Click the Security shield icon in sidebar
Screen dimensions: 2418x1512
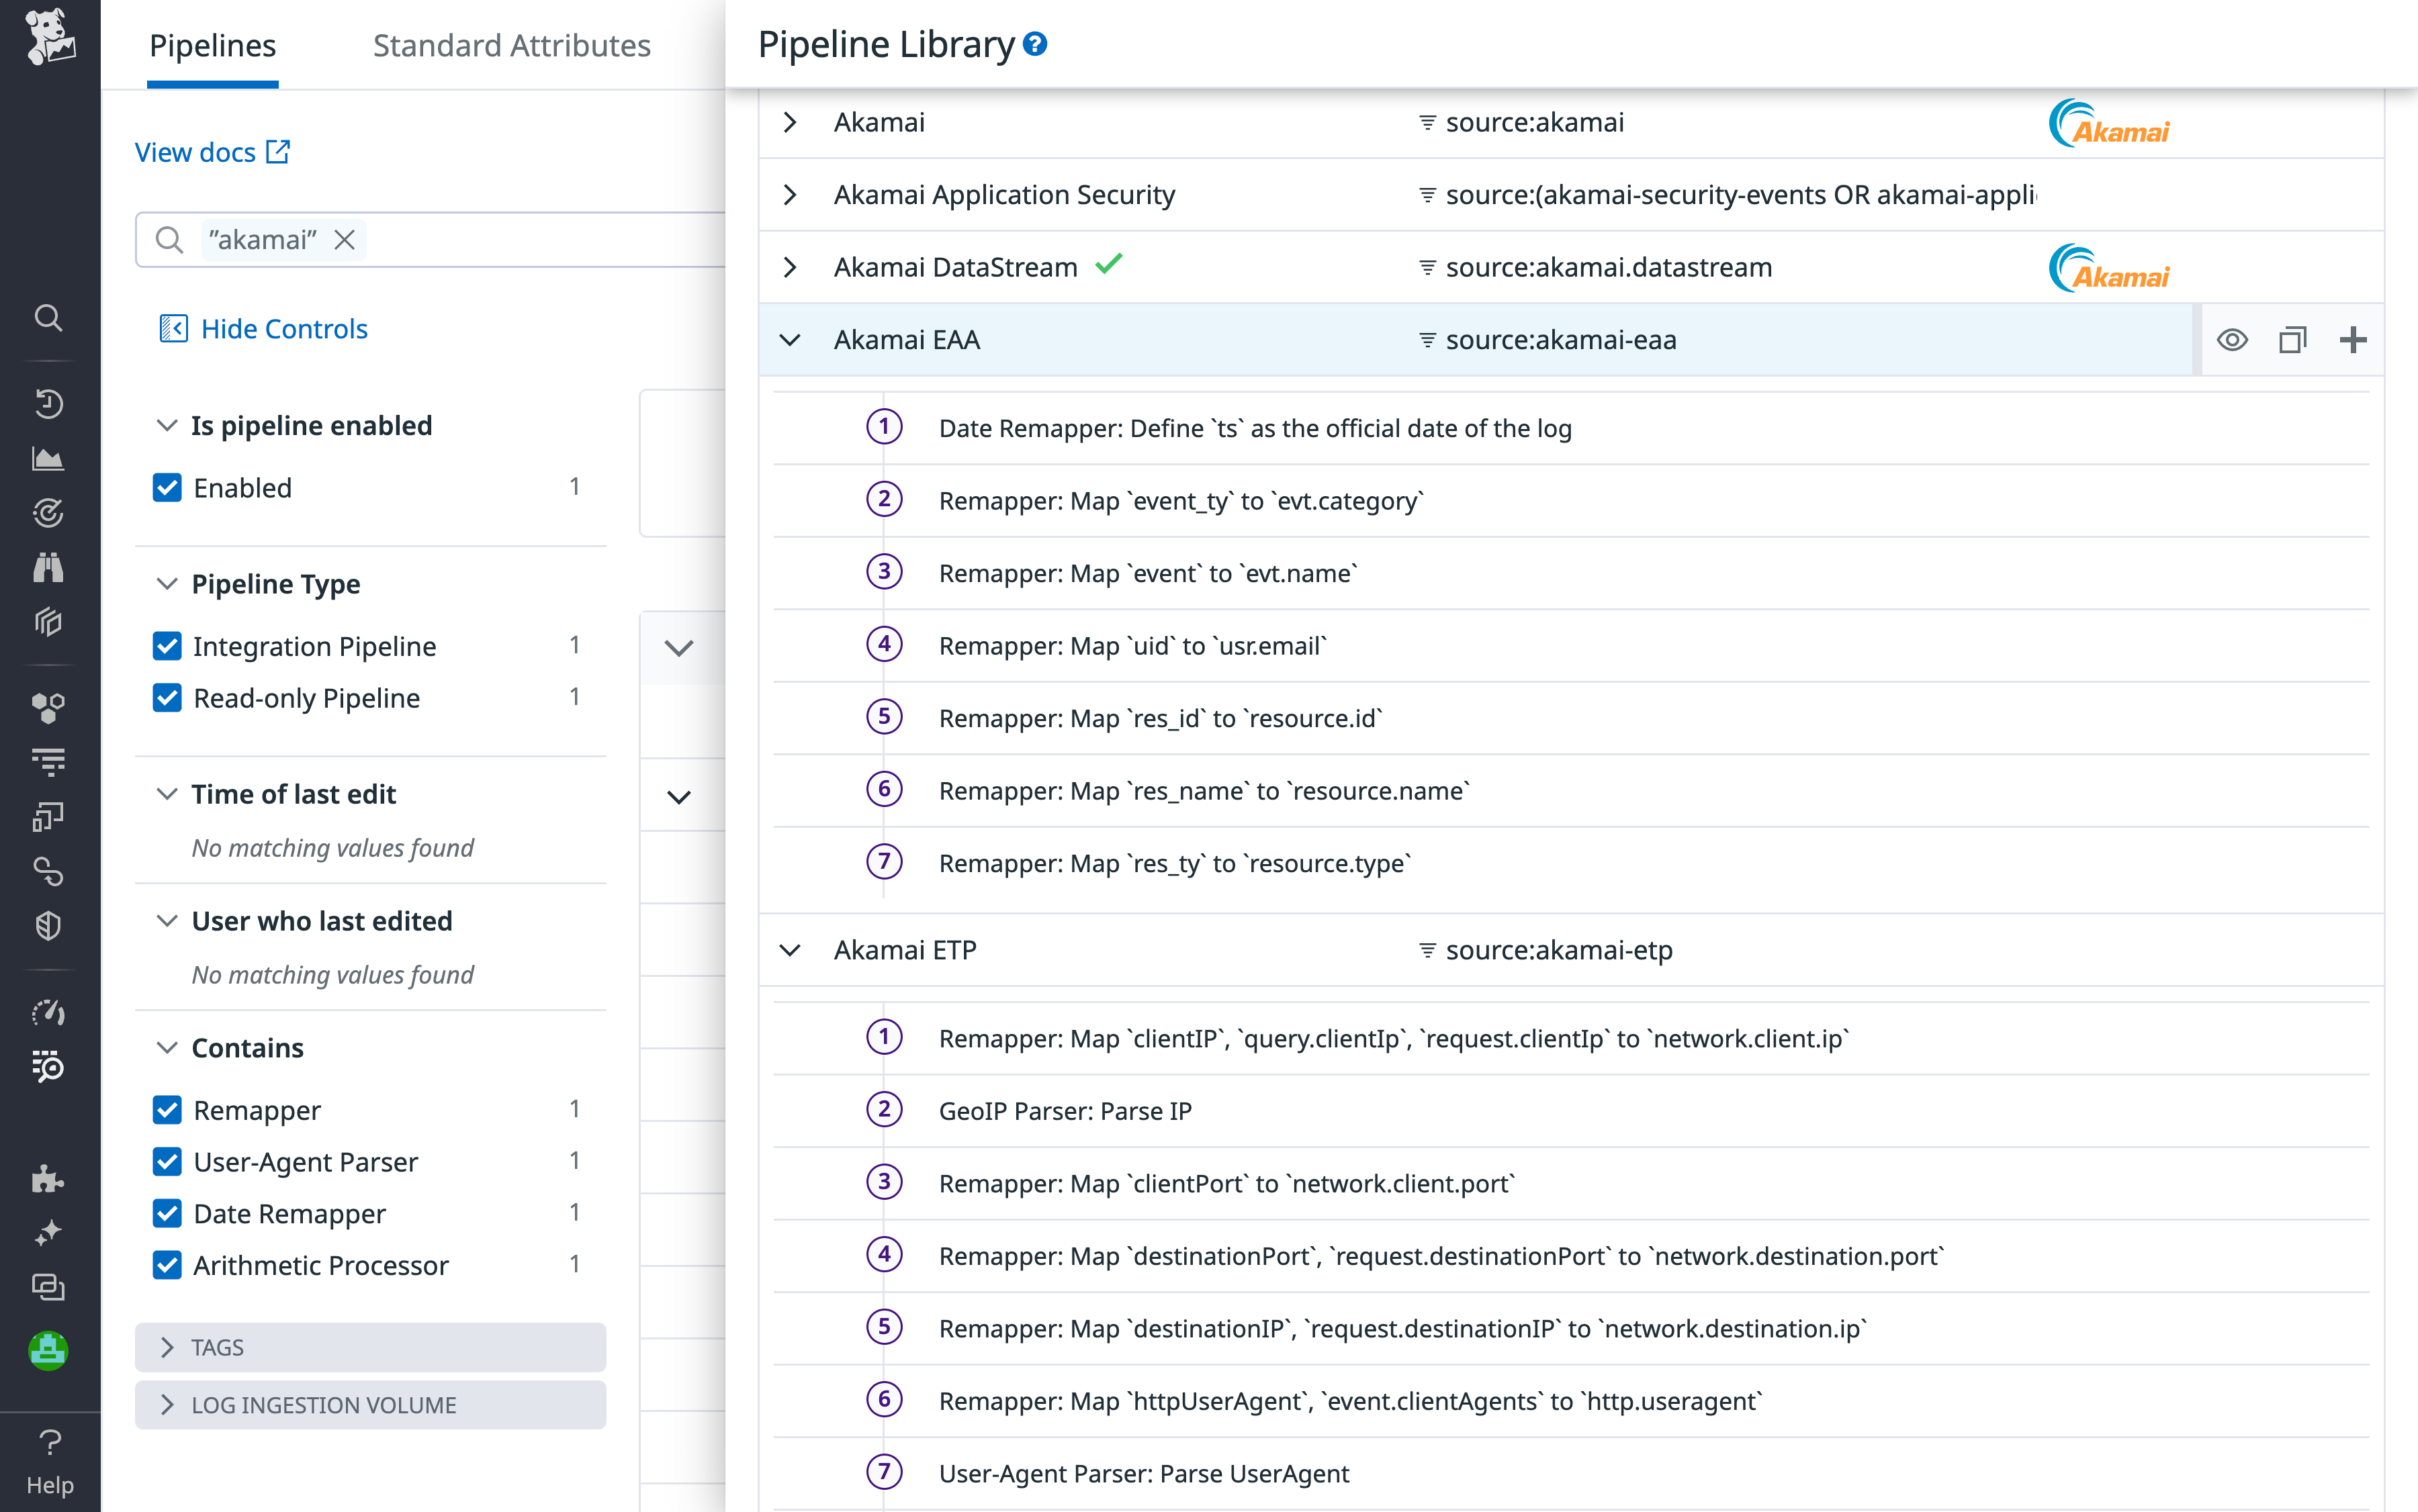point(49,925)
